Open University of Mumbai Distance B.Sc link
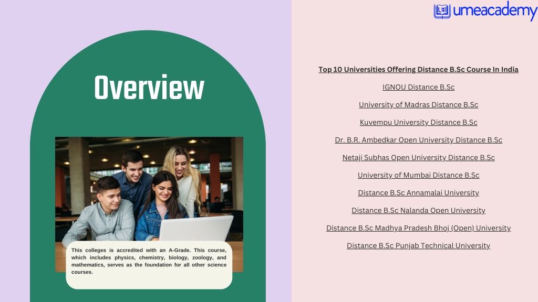The height and width of the screenshot is (302, 538). pos(418,175)
